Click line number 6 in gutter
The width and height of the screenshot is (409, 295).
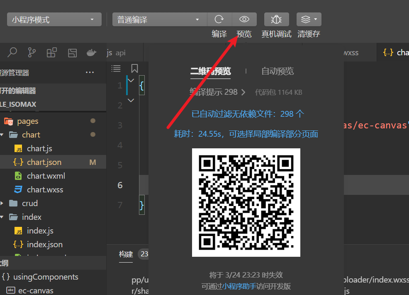point(120,185)
